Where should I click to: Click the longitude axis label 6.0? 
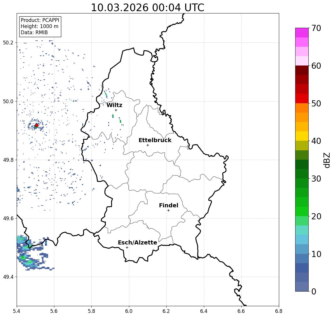[x=129, y=311]
